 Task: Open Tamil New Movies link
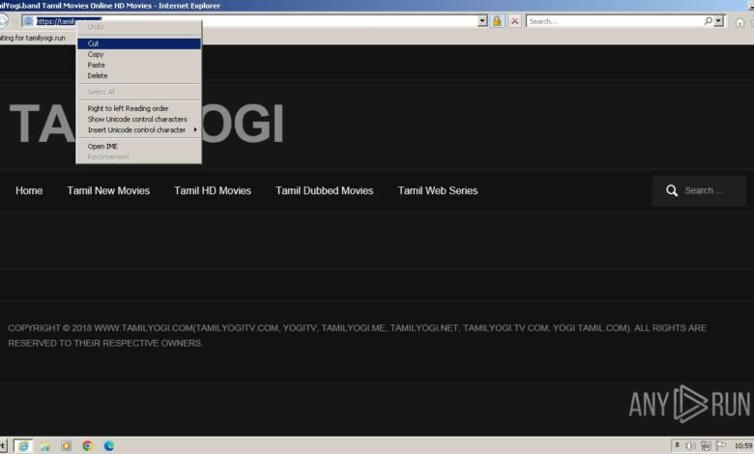[x=108, y=190]
